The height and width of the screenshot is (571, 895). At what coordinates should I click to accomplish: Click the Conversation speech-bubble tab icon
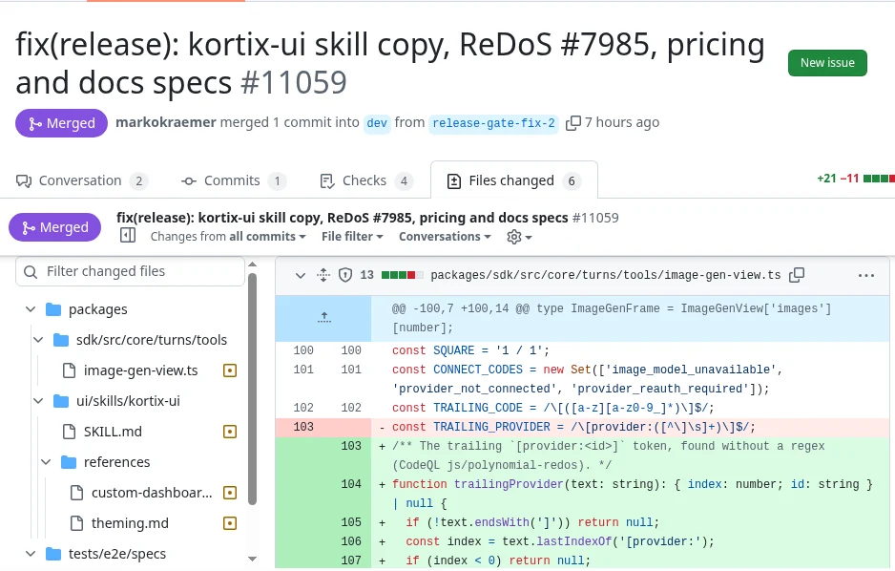tap(24, 181)
